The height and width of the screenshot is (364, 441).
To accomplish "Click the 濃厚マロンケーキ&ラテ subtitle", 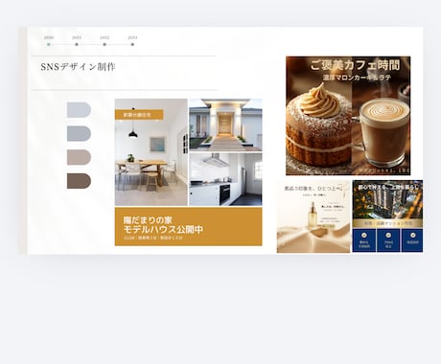I will tap(357, 78).
